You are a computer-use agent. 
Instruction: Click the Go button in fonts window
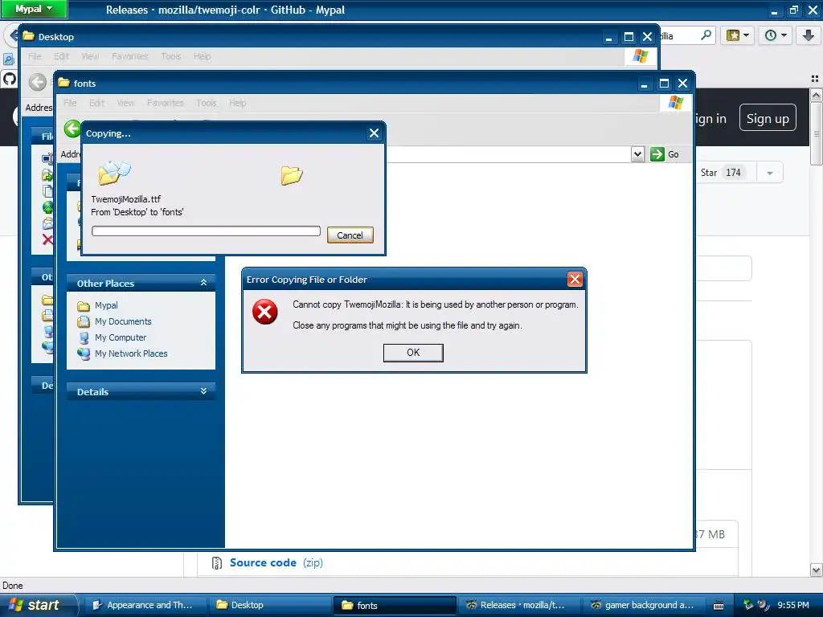665,154
